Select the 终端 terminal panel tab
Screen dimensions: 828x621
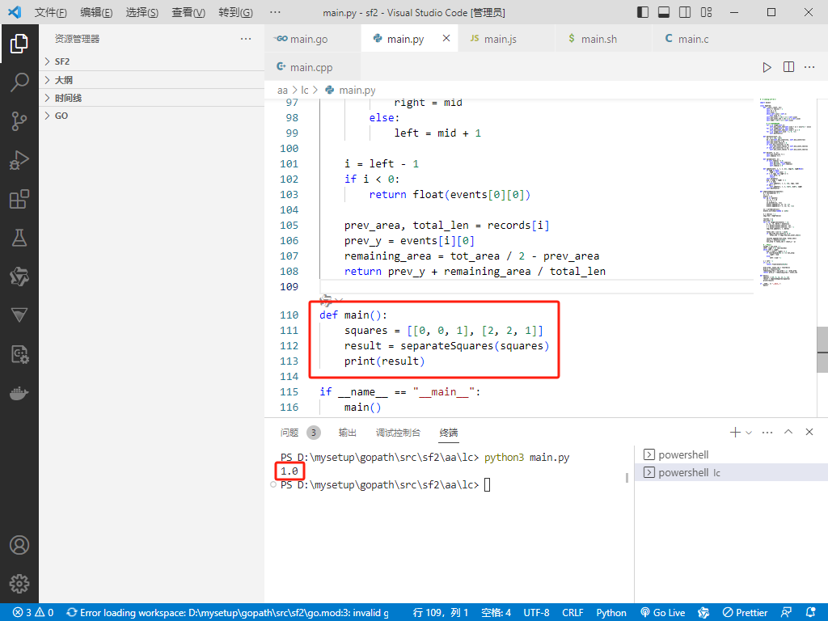click(449, 433)
